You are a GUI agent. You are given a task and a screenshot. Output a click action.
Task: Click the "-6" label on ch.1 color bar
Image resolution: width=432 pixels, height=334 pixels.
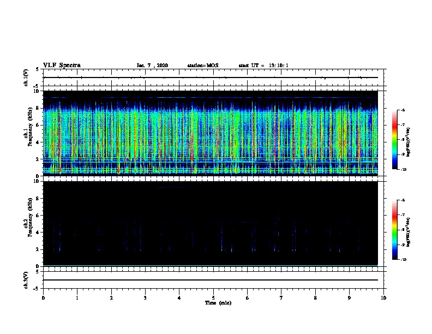403,110
